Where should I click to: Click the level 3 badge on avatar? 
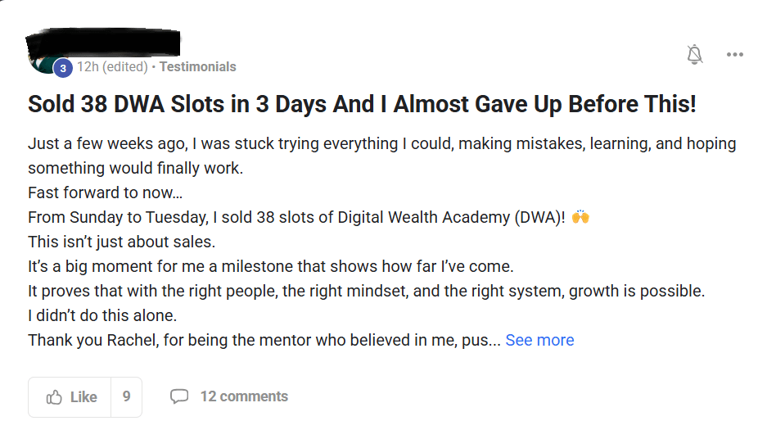(63, 68)
